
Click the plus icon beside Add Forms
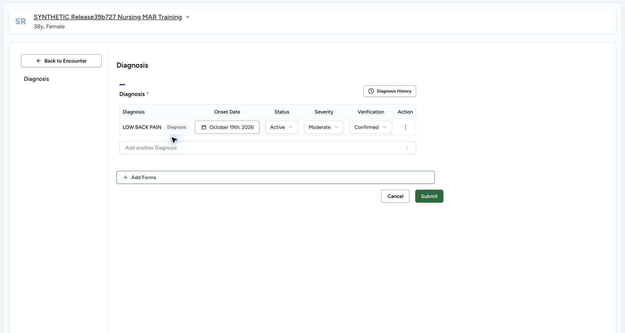(x=126, y=178)
